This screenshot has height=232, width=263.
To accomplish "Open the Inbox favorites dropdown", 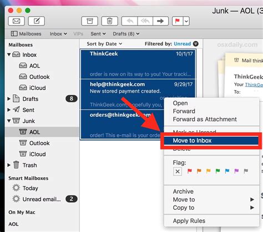I will [58, 34].
